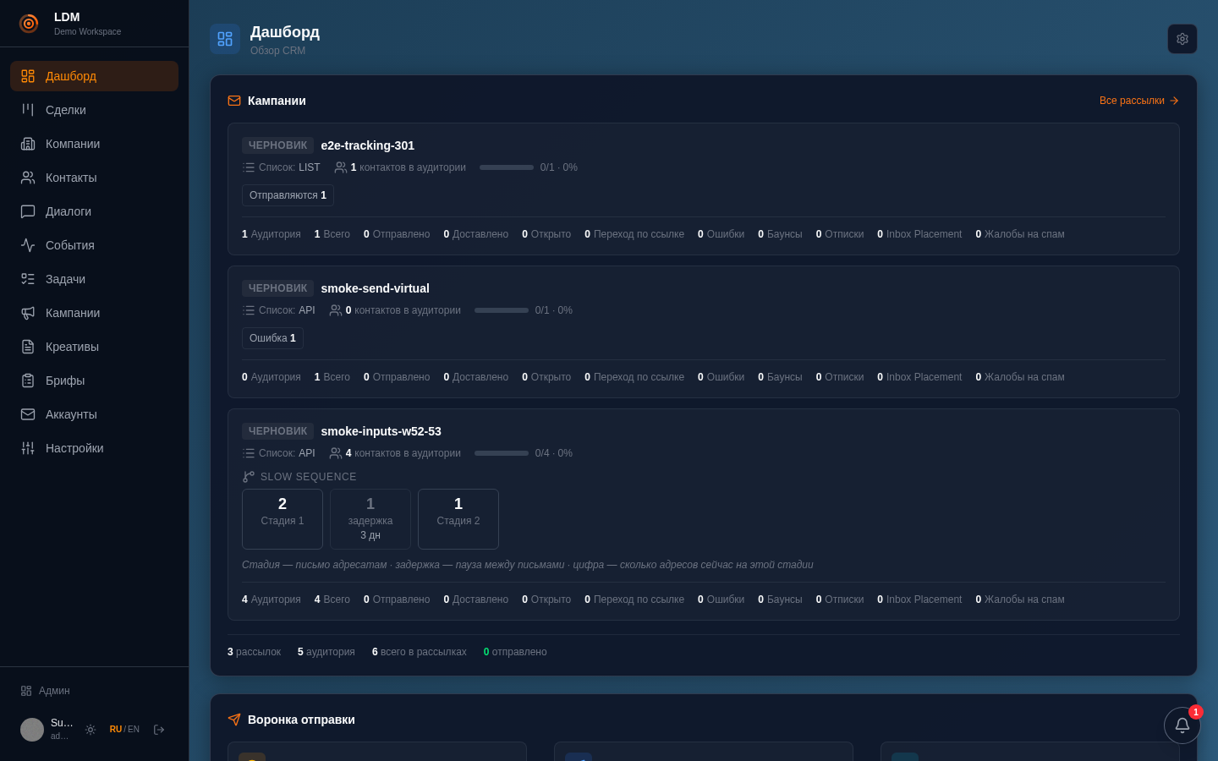Click ЧЕРНОВИК badge of smoke-send-virtual
Screen dimensions: 1218x761
(x=277, y=288)
